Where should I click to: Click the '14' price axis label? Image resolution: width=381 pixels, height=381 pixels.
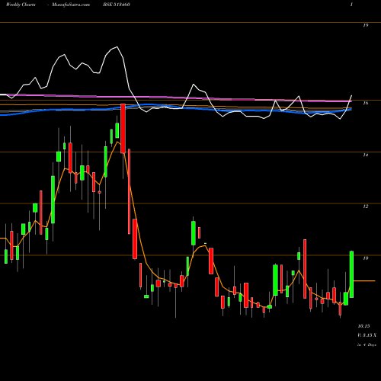coord(366,155)
